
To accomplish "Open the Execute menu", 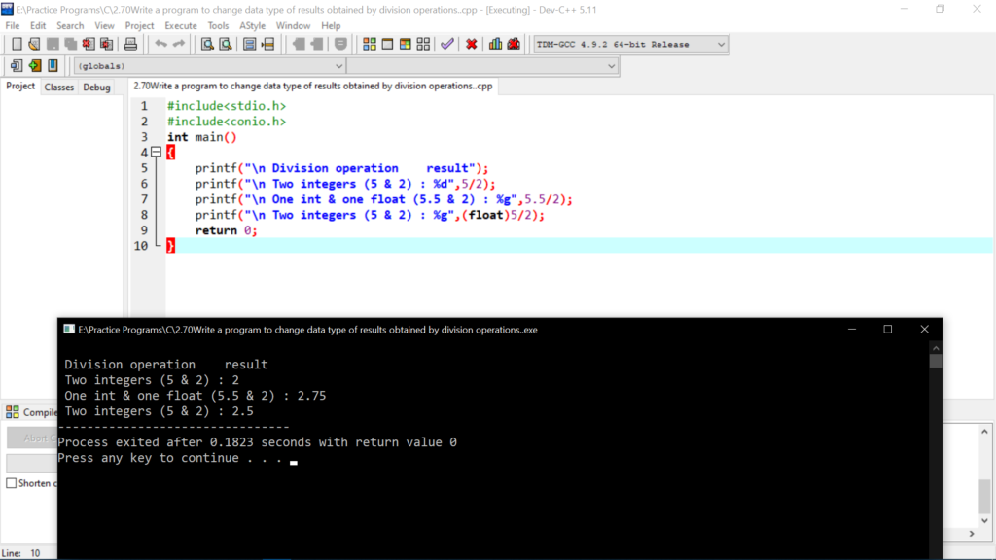I will tap(181, 25).
